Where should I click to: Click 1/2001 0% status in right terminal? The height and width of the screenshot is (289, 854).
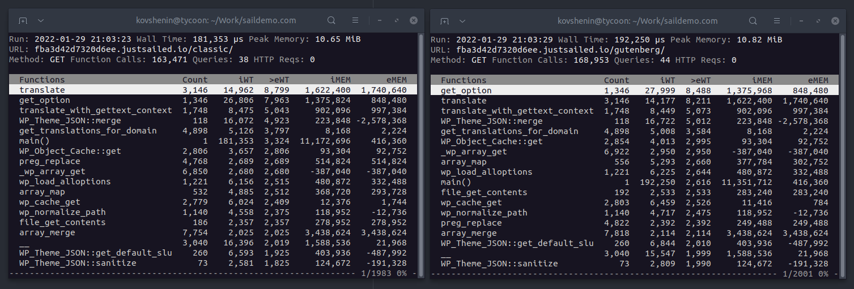point(806,274)
